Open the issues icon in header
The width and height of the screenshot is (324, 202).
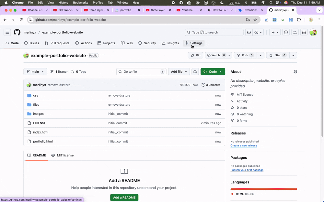(286, 32)
